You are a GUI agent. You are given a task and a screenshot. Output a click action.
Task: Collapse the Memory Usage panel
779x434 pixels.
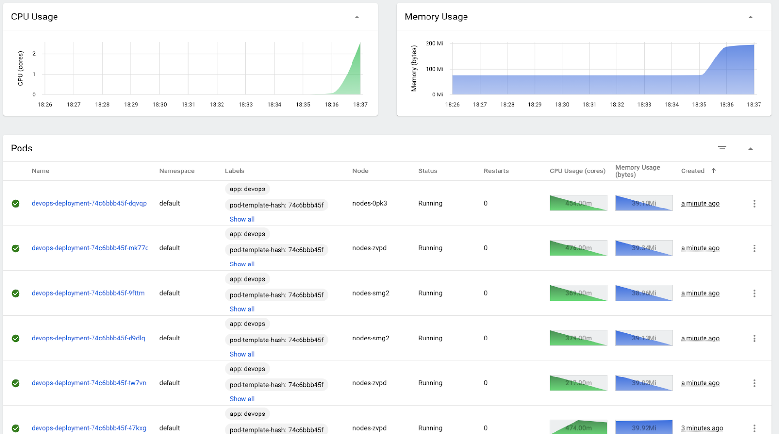(750, 17)
